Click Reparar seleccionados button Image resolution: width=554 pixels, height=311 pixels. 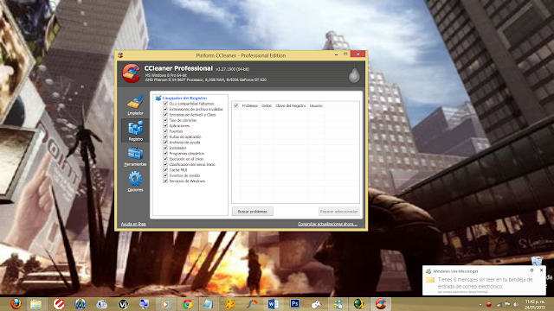[x=338, y=212]
